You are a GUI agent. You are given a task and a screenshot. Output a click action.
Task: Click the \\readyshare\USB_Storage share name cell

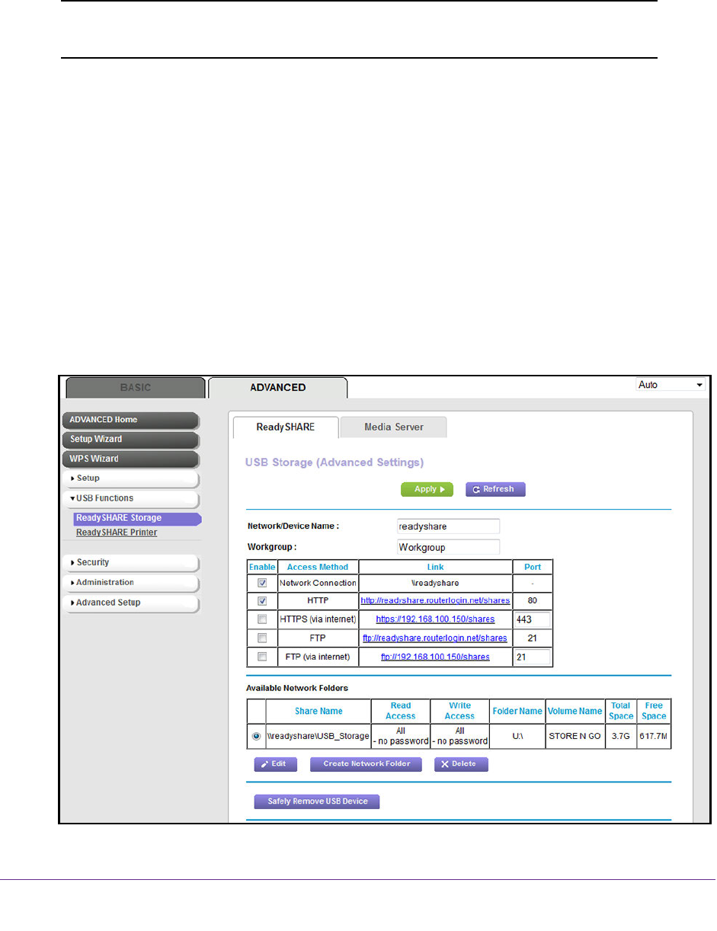click(x=318, y=737)
